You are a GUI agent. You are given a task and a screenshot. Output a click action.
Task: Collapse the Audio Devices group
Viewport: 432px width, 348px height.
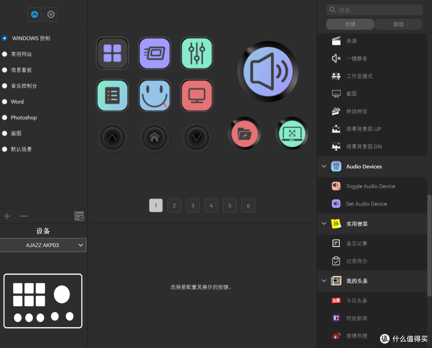tap(324, 166)
